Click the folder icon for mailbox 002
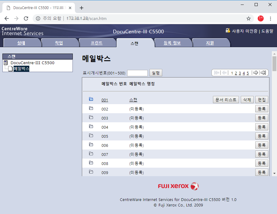Screen dimensions: 277x214 point(91,108)
